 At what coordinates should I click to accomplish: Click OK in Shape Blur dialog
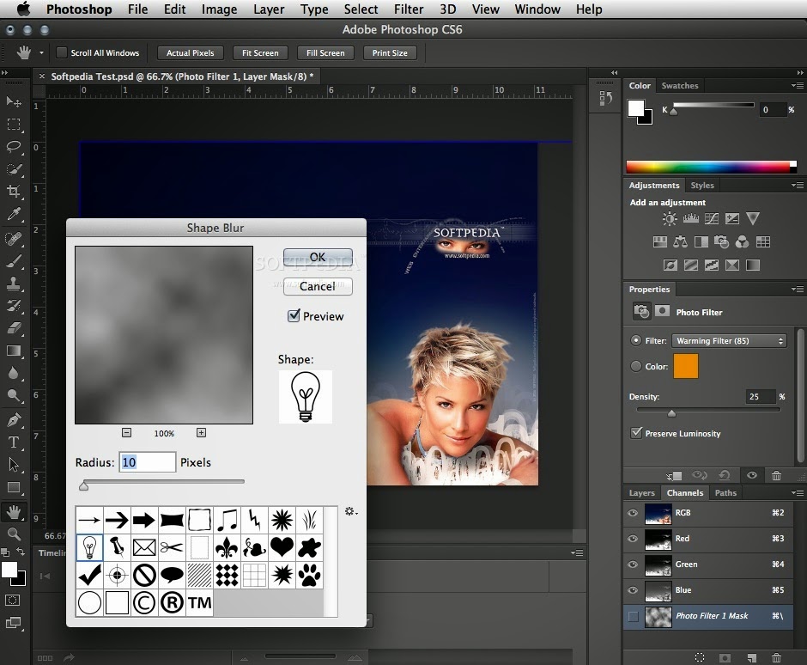tap(318, 257)
